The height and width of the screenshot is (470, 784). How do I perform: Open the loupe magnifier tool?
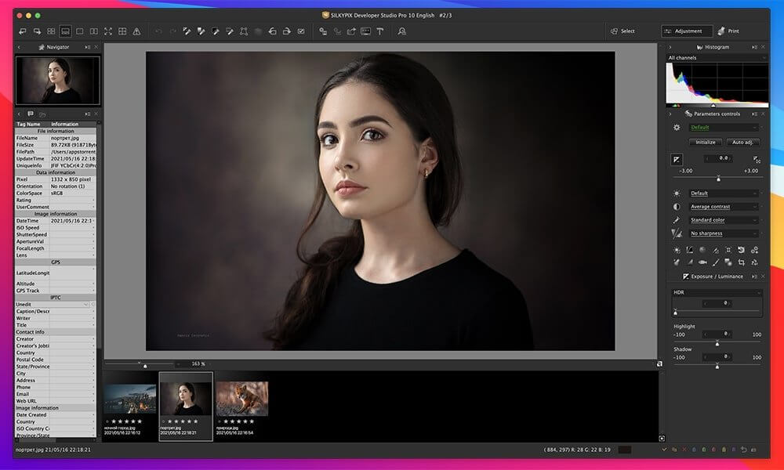pos(402,31)
